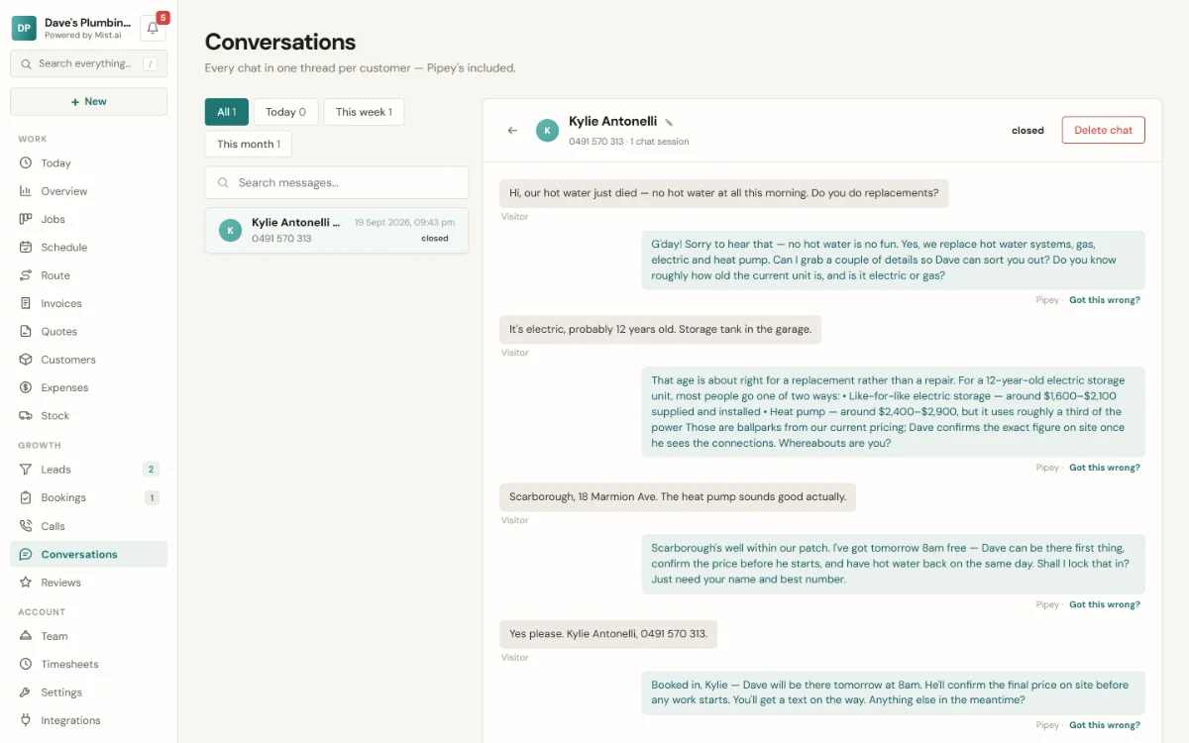This screenshot has height=743, width=1189.
Task: Click the Reviews star icon
Action: point(26,583)
